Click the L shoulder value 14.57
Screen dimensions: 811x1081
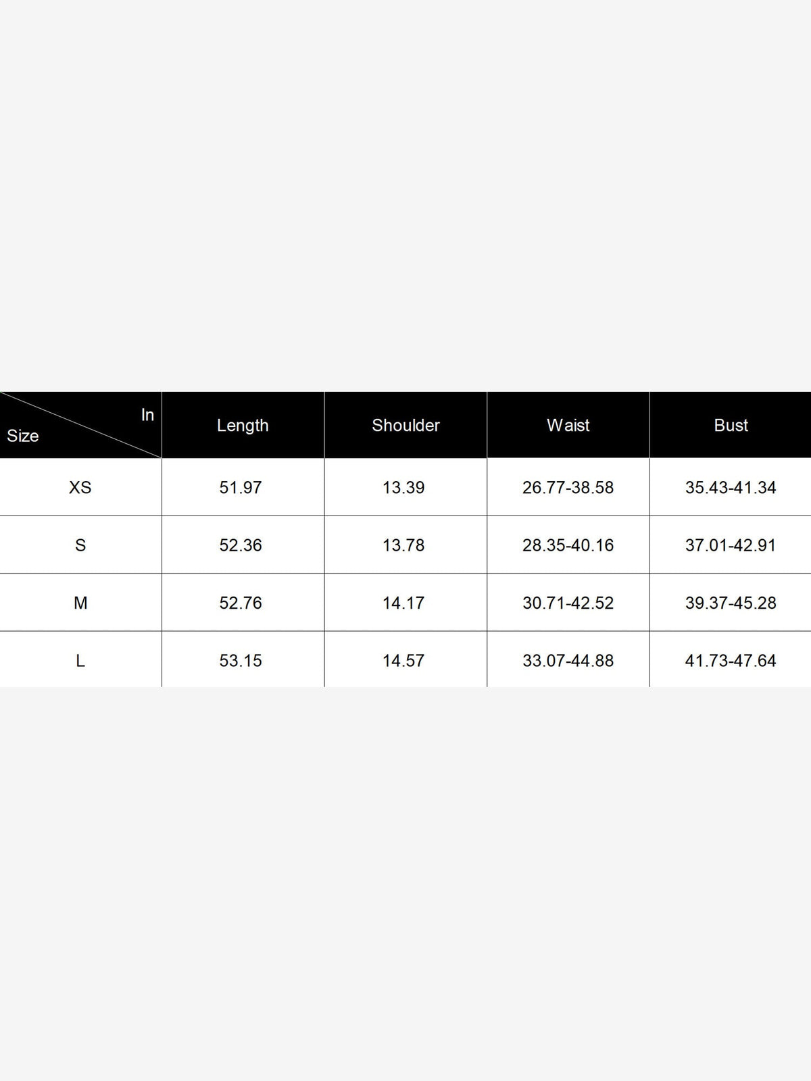pyautogui.click(x=403, y=661)
